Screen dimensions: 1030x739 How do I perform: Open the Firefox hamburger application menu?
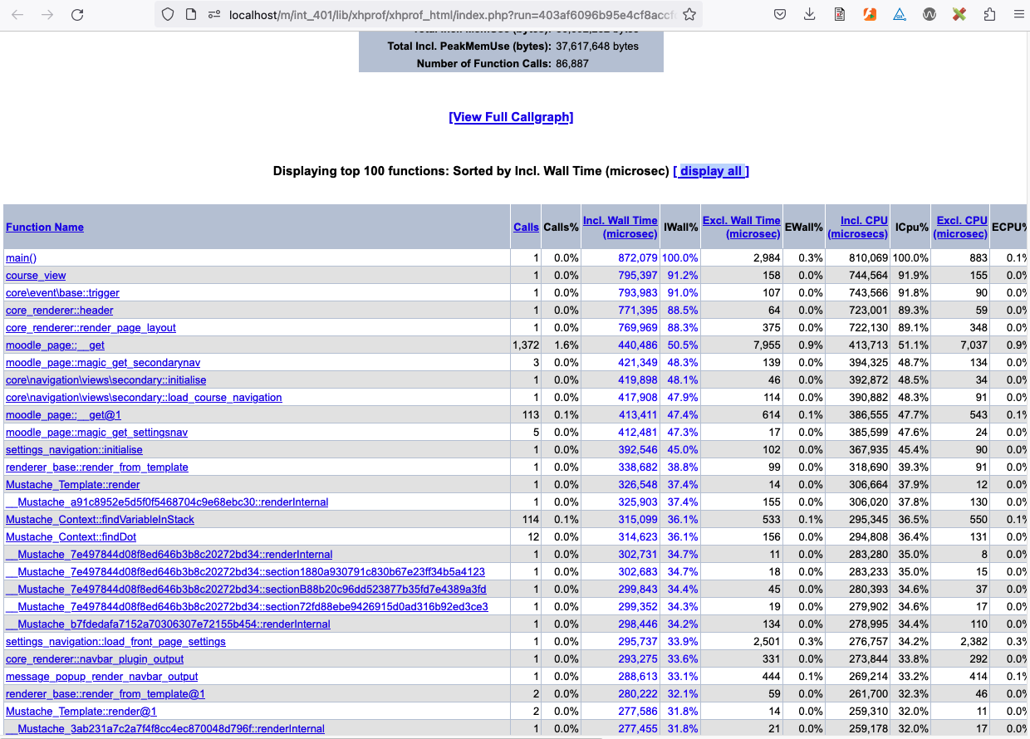point(1018,14)
